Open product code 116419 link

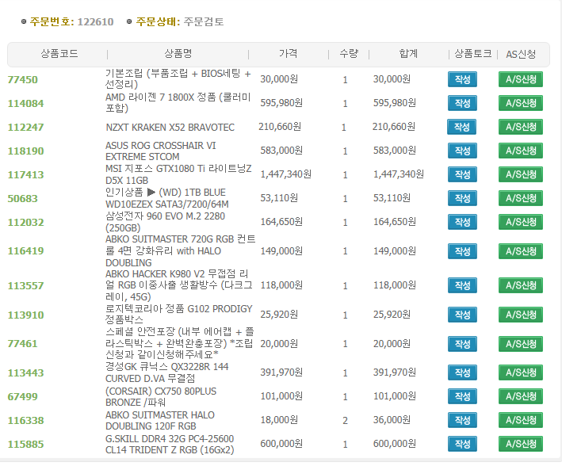pos(25,252)
